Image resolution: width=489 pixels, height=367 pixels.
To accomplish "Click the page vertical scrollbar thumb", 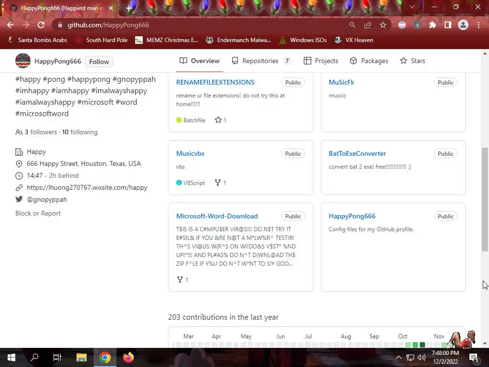I will pyautogui.click(x=485, y=199).
